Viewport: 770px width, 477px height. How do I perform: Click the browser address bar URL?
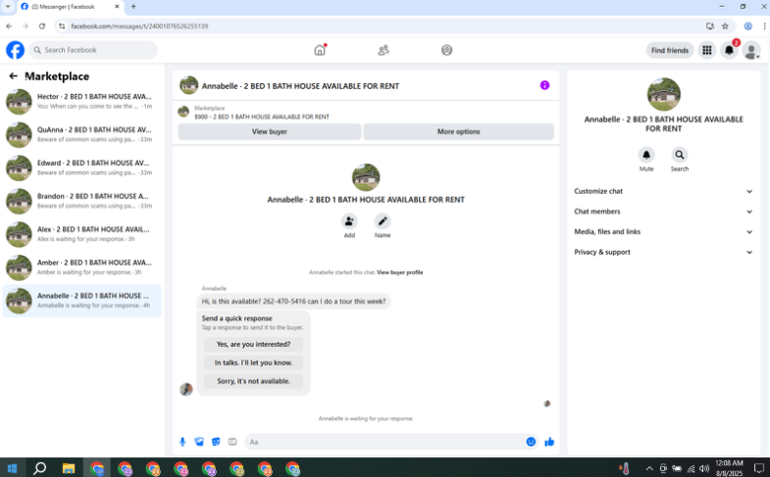tap(139, 26)
